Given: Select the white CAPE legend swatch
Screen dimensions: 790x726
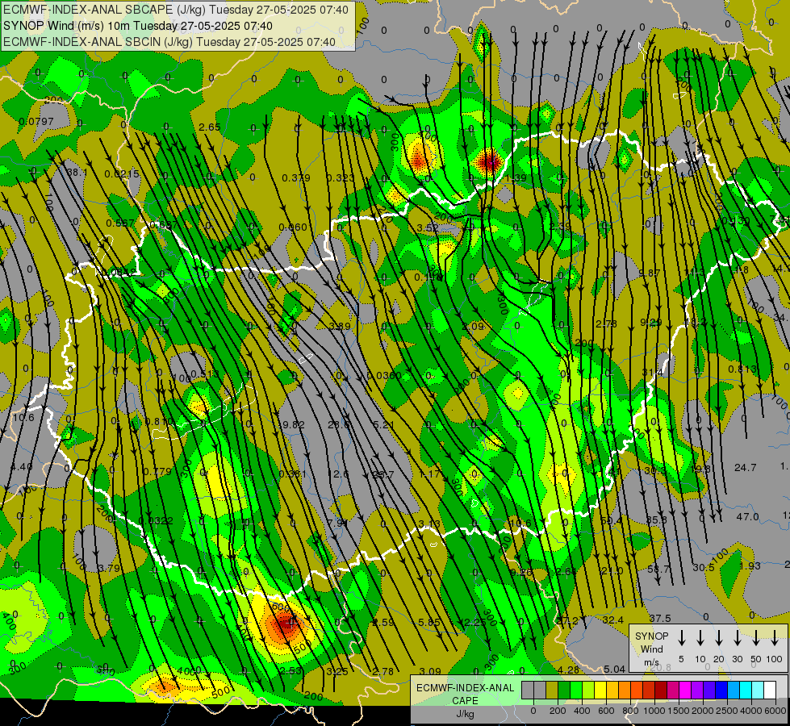Looking at the screenshot, I should [x=769, y=691].
